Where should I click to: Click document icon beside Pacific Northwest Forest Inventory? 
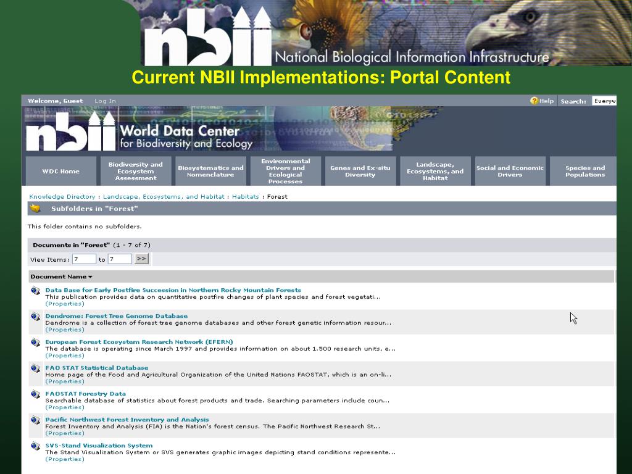click(35, 420)
